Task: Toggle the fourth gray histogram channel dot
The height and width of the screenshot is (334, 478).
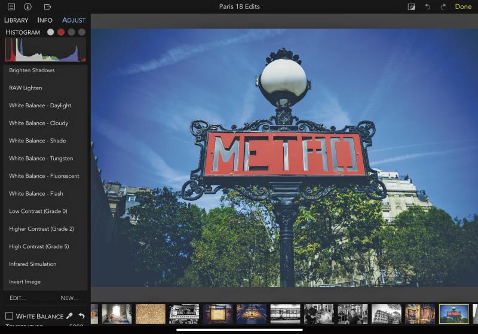Action: [82, 32]
